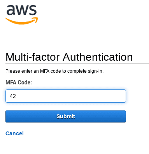This screenshot has height=154, width=149.
Task: Click the digits 42 in the field
Action: click(x=13, y=96)
